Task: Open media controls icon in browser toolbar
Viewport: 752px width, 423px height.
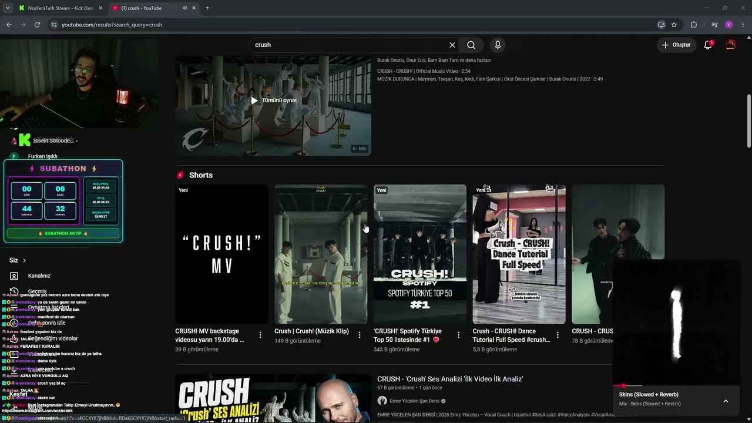Action: coord(714,25)
